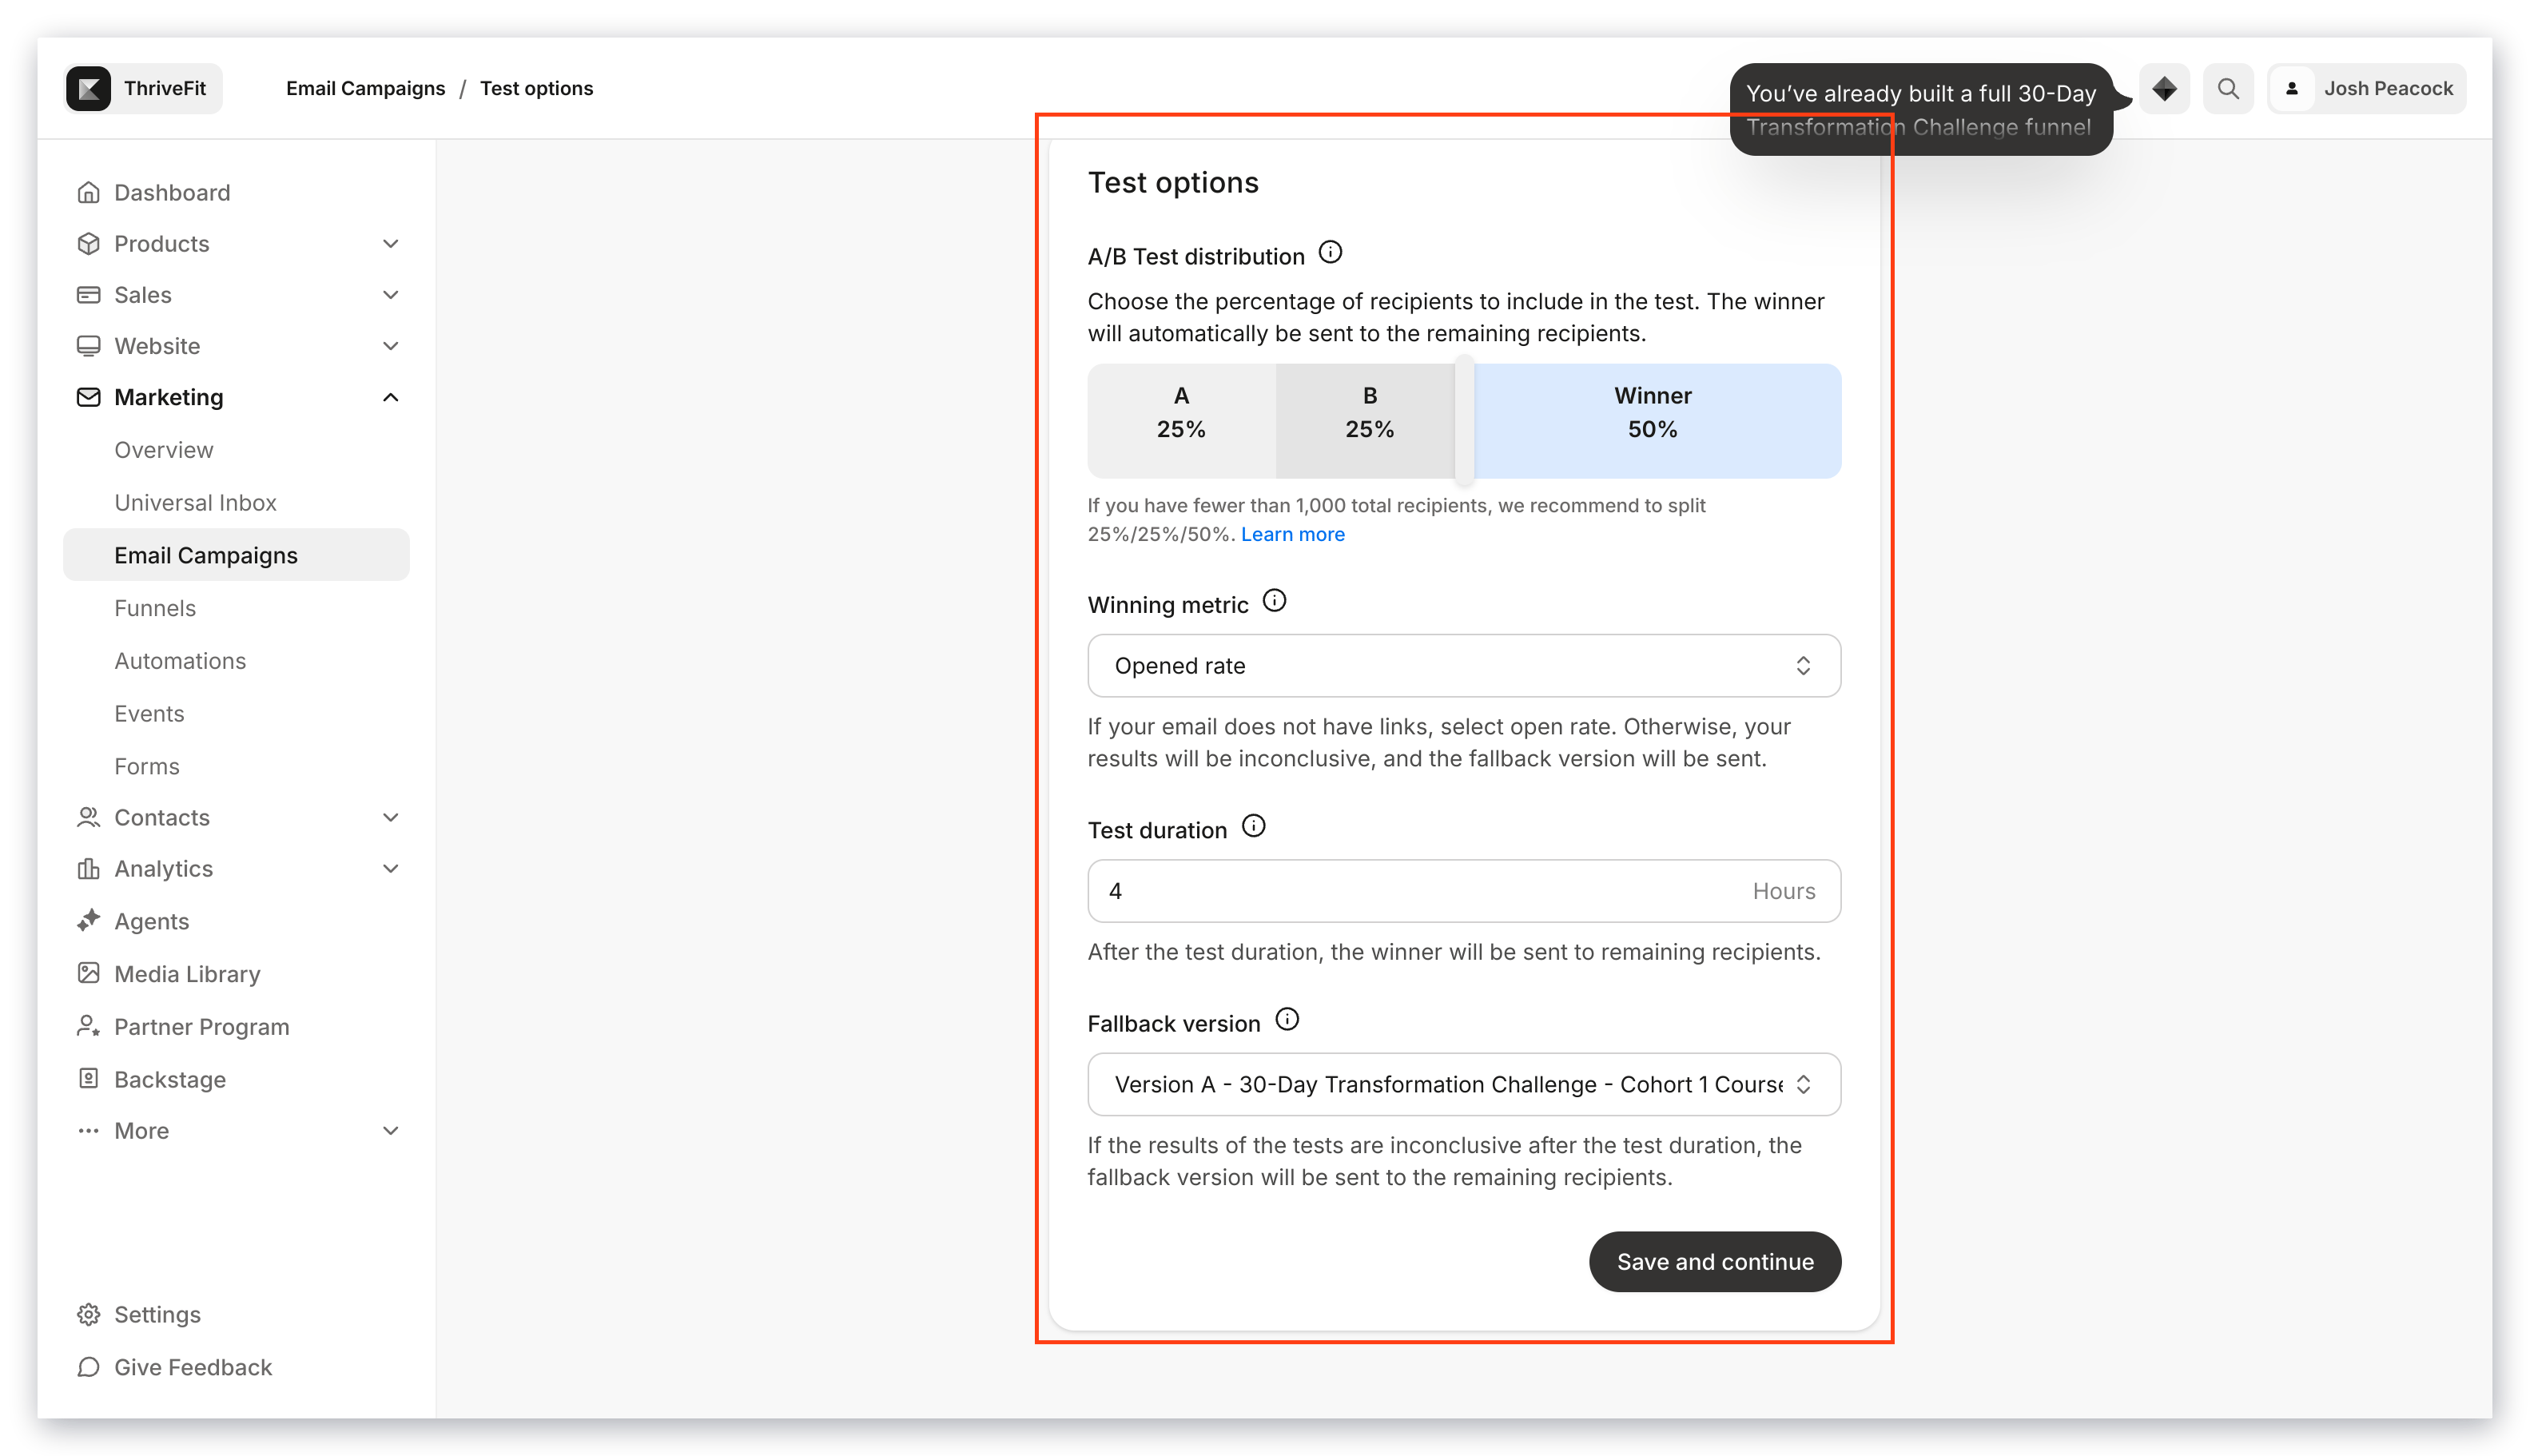Open the Fallback version Version A dropdown
Screen dimensions: 2530x1456
[1464, 1084]
